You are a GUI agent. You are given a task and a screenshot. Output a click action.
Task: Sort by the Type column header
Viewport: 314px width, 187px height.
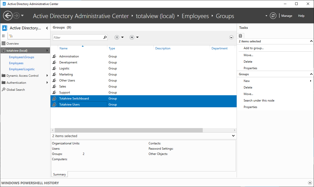click(112, 48)
